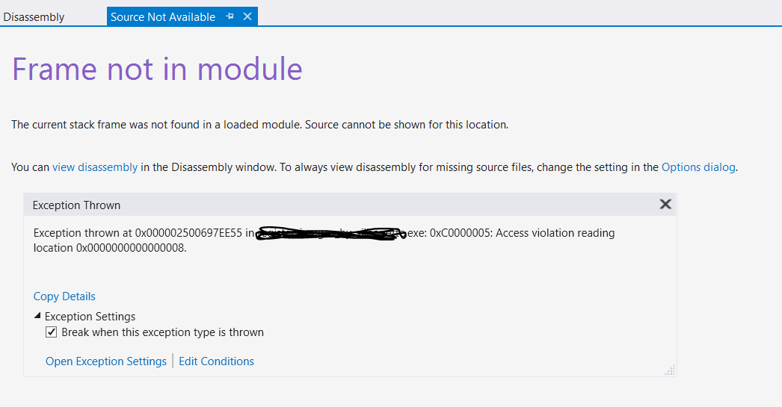Close the Source Not Available tab
This screenshot has width=782, height=407.
(247, 16)
